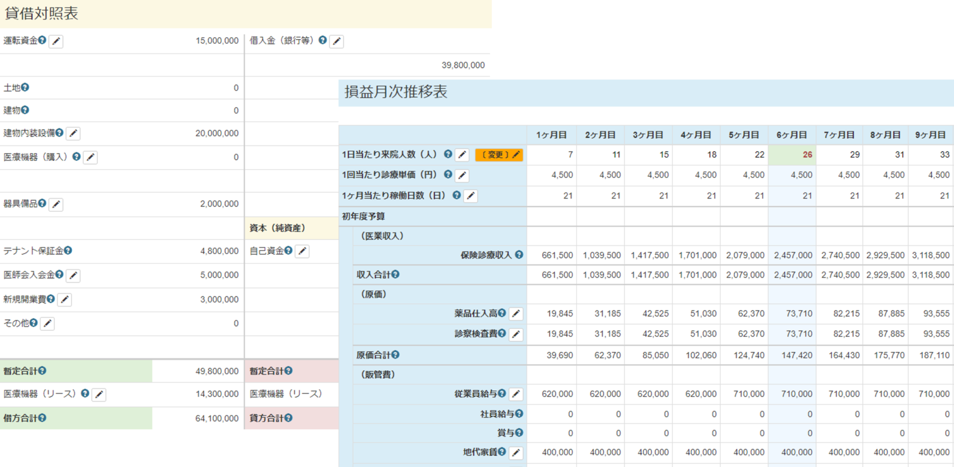Viewport: 954px width, 467px height.
Task: Click 9ヶ月目 原価合計 value 187,110
Action: click(x=934, y=355)
